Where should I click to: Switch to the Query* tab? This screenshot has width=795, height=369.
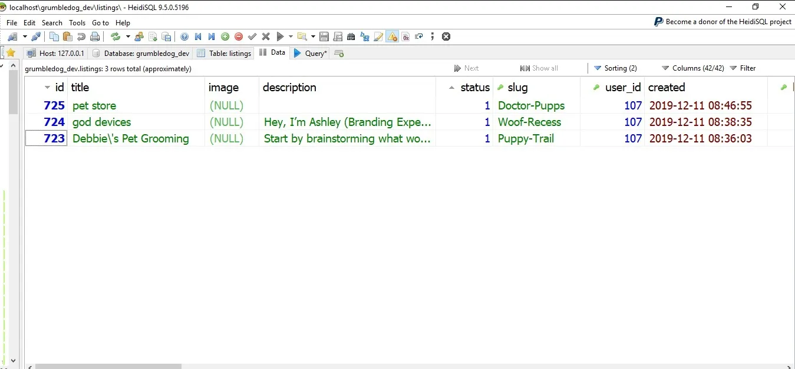coord(310,53)
